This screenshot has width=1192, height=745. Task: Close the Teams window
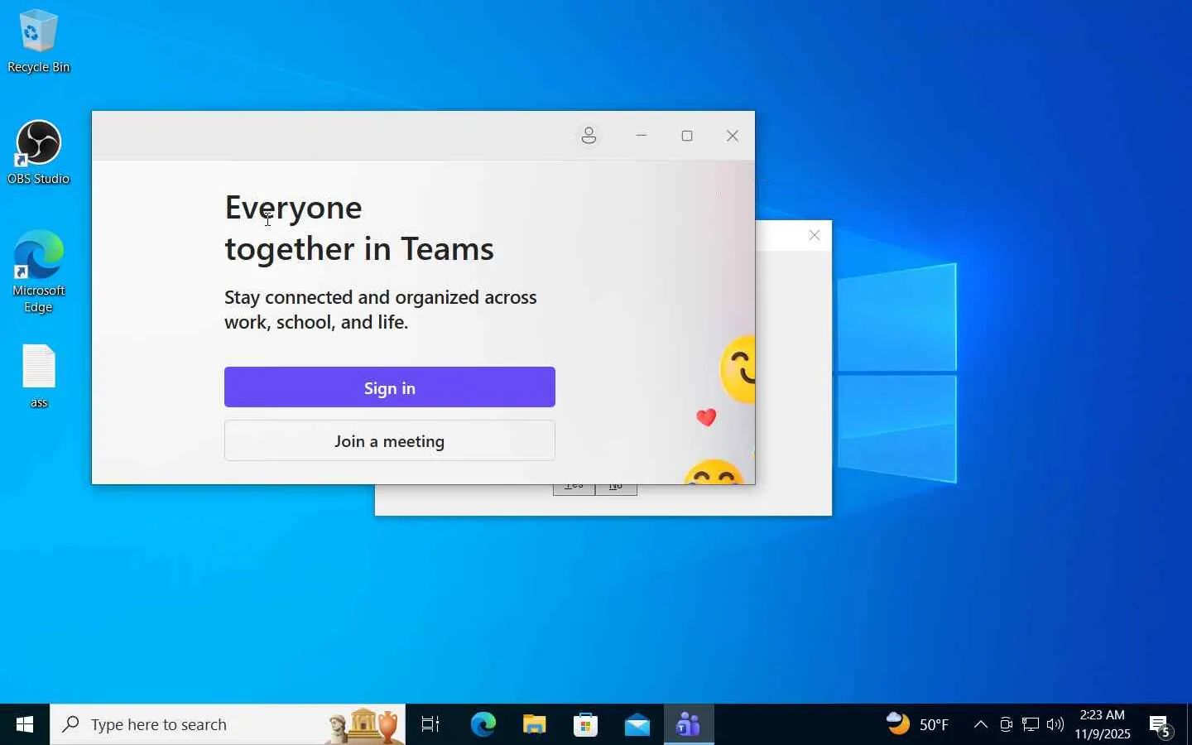pos(733,136)
